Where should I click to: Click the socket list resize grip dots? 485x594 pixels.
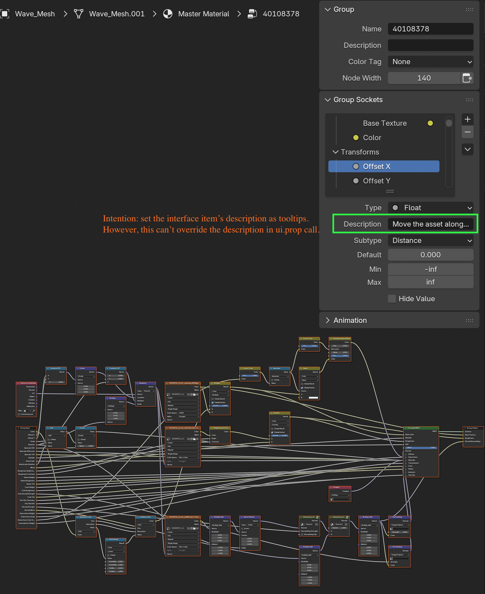(x=390, y=191)
